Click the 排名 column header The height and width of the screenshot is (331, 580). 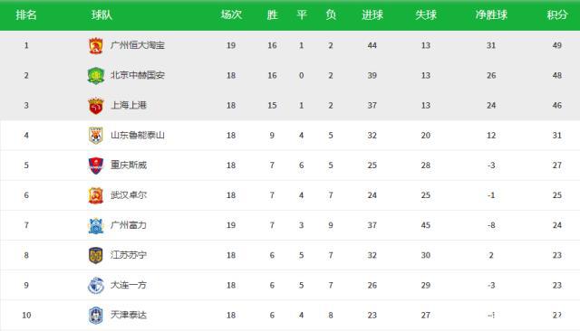coord(26,14)
